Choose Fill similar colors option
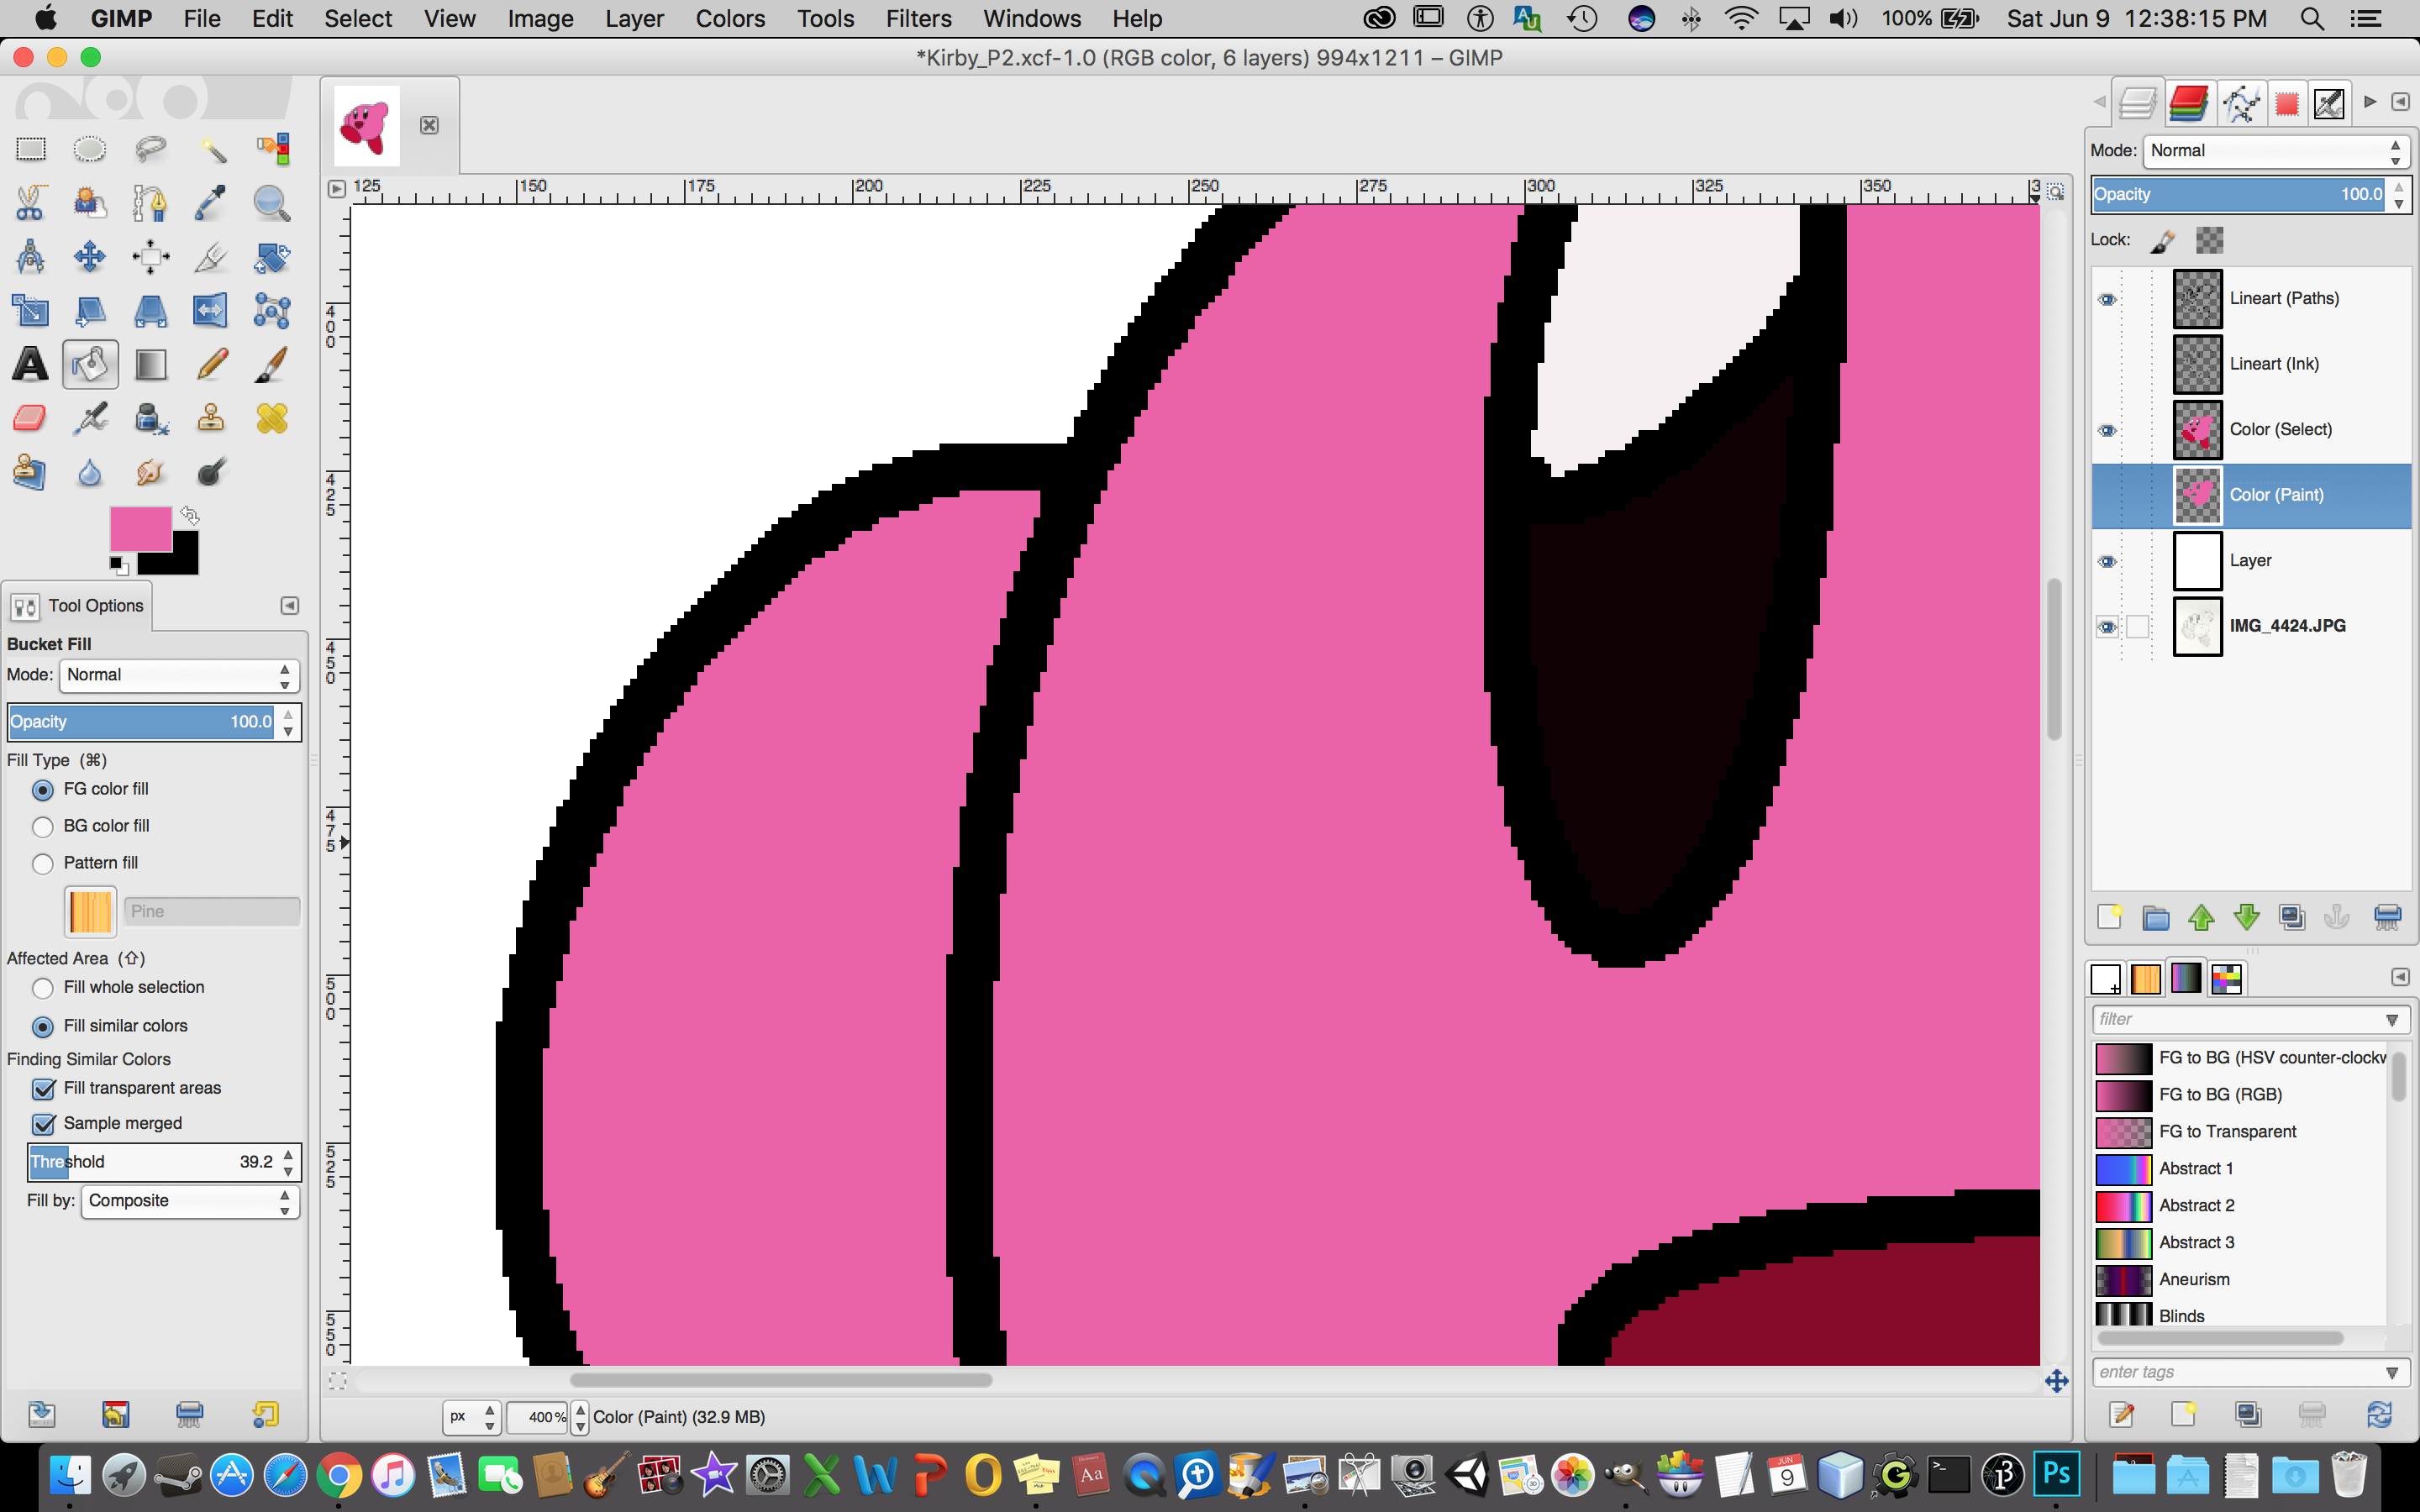2420x1512 pixels. tap(42, 1027)
